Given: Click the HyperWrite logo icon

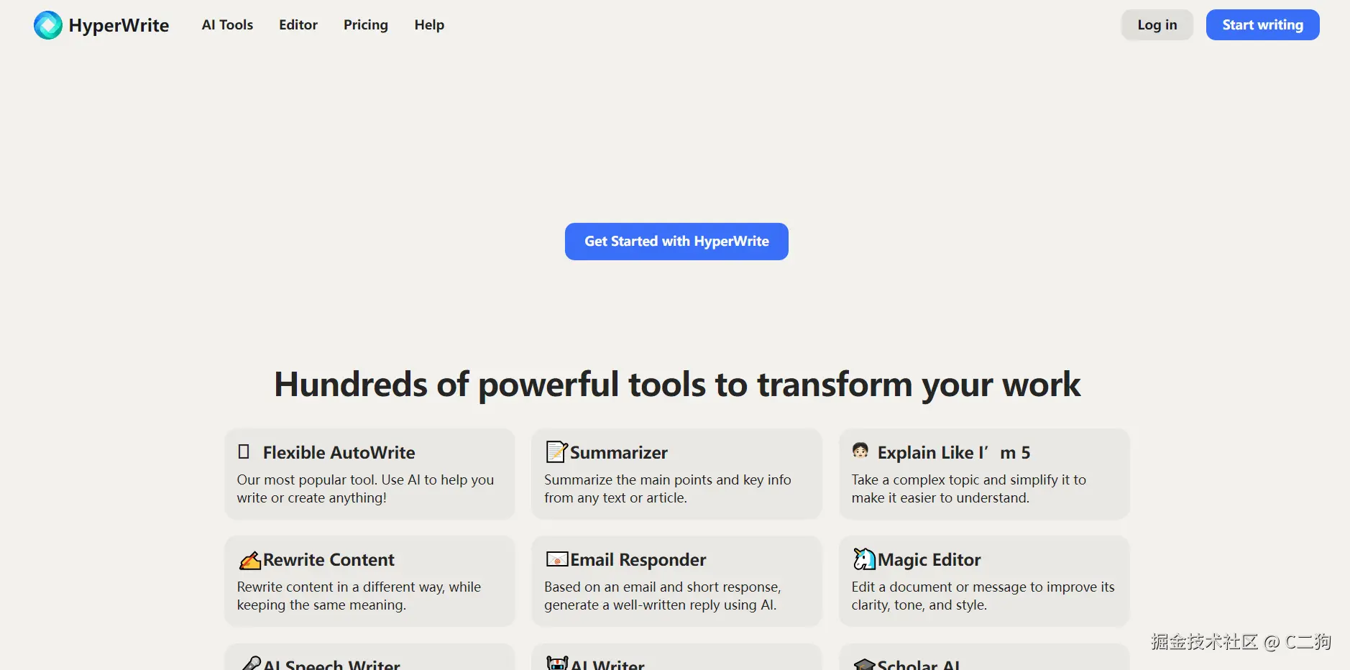Looking at the screenshot, I should click(x=48, y=25).
